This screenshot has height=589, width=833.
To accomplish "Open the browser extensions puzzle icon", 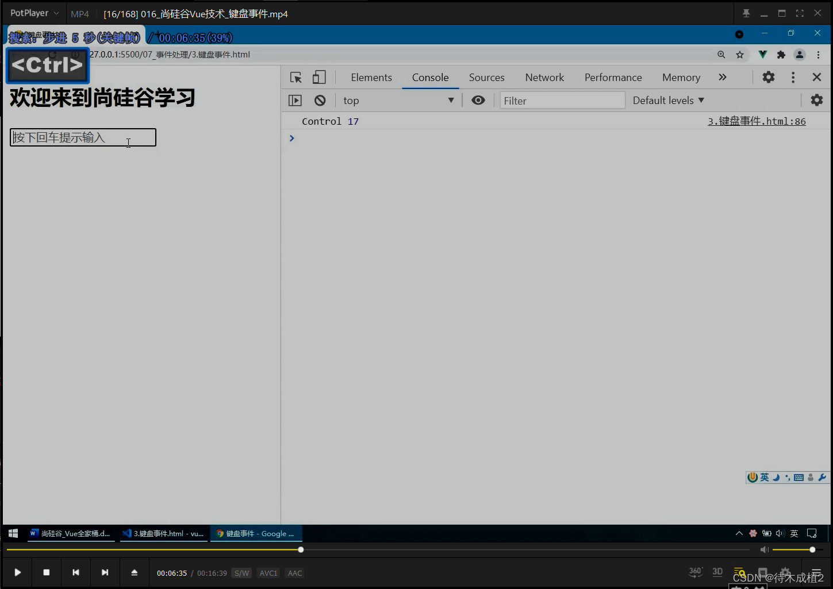I will pyautogui.click(x=781, y=55).
